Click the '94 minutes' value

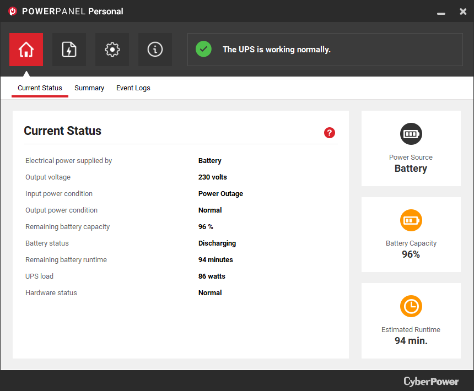click(x=216, y=260)
